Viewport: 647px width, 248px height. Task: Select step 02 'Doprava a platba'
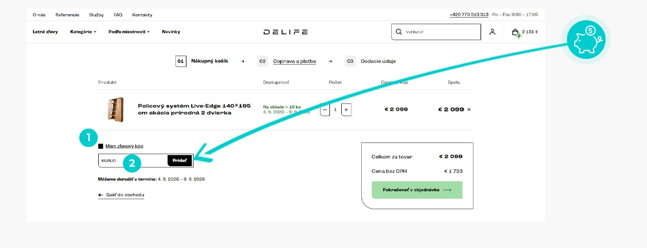click(x=287, y=61)
